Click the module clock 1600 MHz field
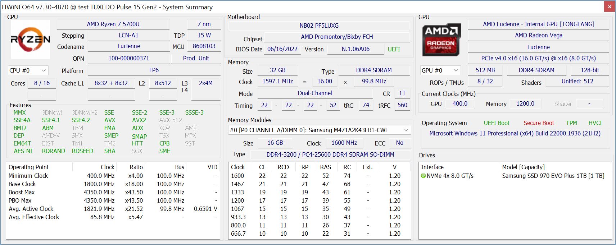Screen dimensions: 616x245 tap(344, 143)
